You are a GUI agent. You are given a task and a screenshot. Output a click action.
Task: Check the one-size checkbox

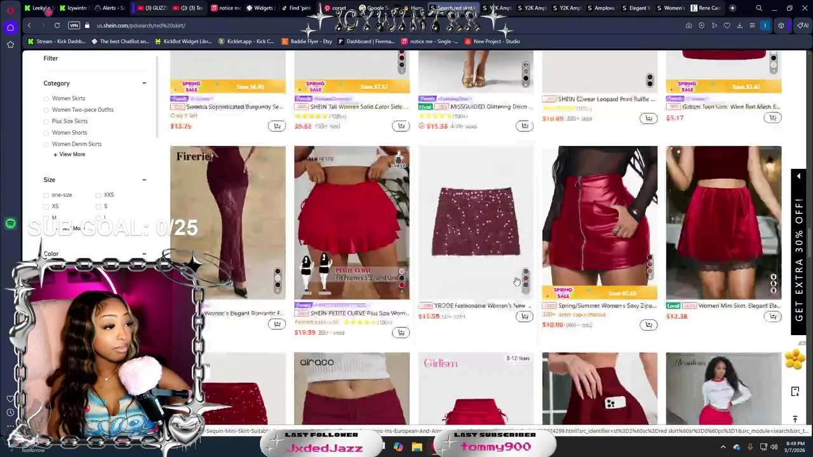(46, 195)
